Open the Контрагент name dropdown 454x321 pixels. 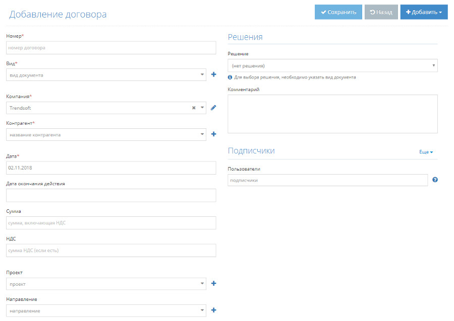coord(106,134)
